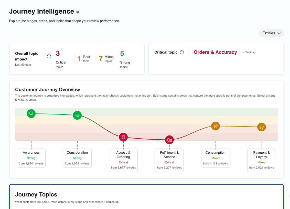Open the Awareness stage card
Screen dimensions: 290x209
tap(31, 158)
